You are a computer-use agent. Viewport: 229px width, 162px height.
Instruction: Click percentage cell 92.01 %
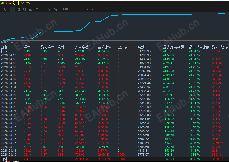(104, 123)
